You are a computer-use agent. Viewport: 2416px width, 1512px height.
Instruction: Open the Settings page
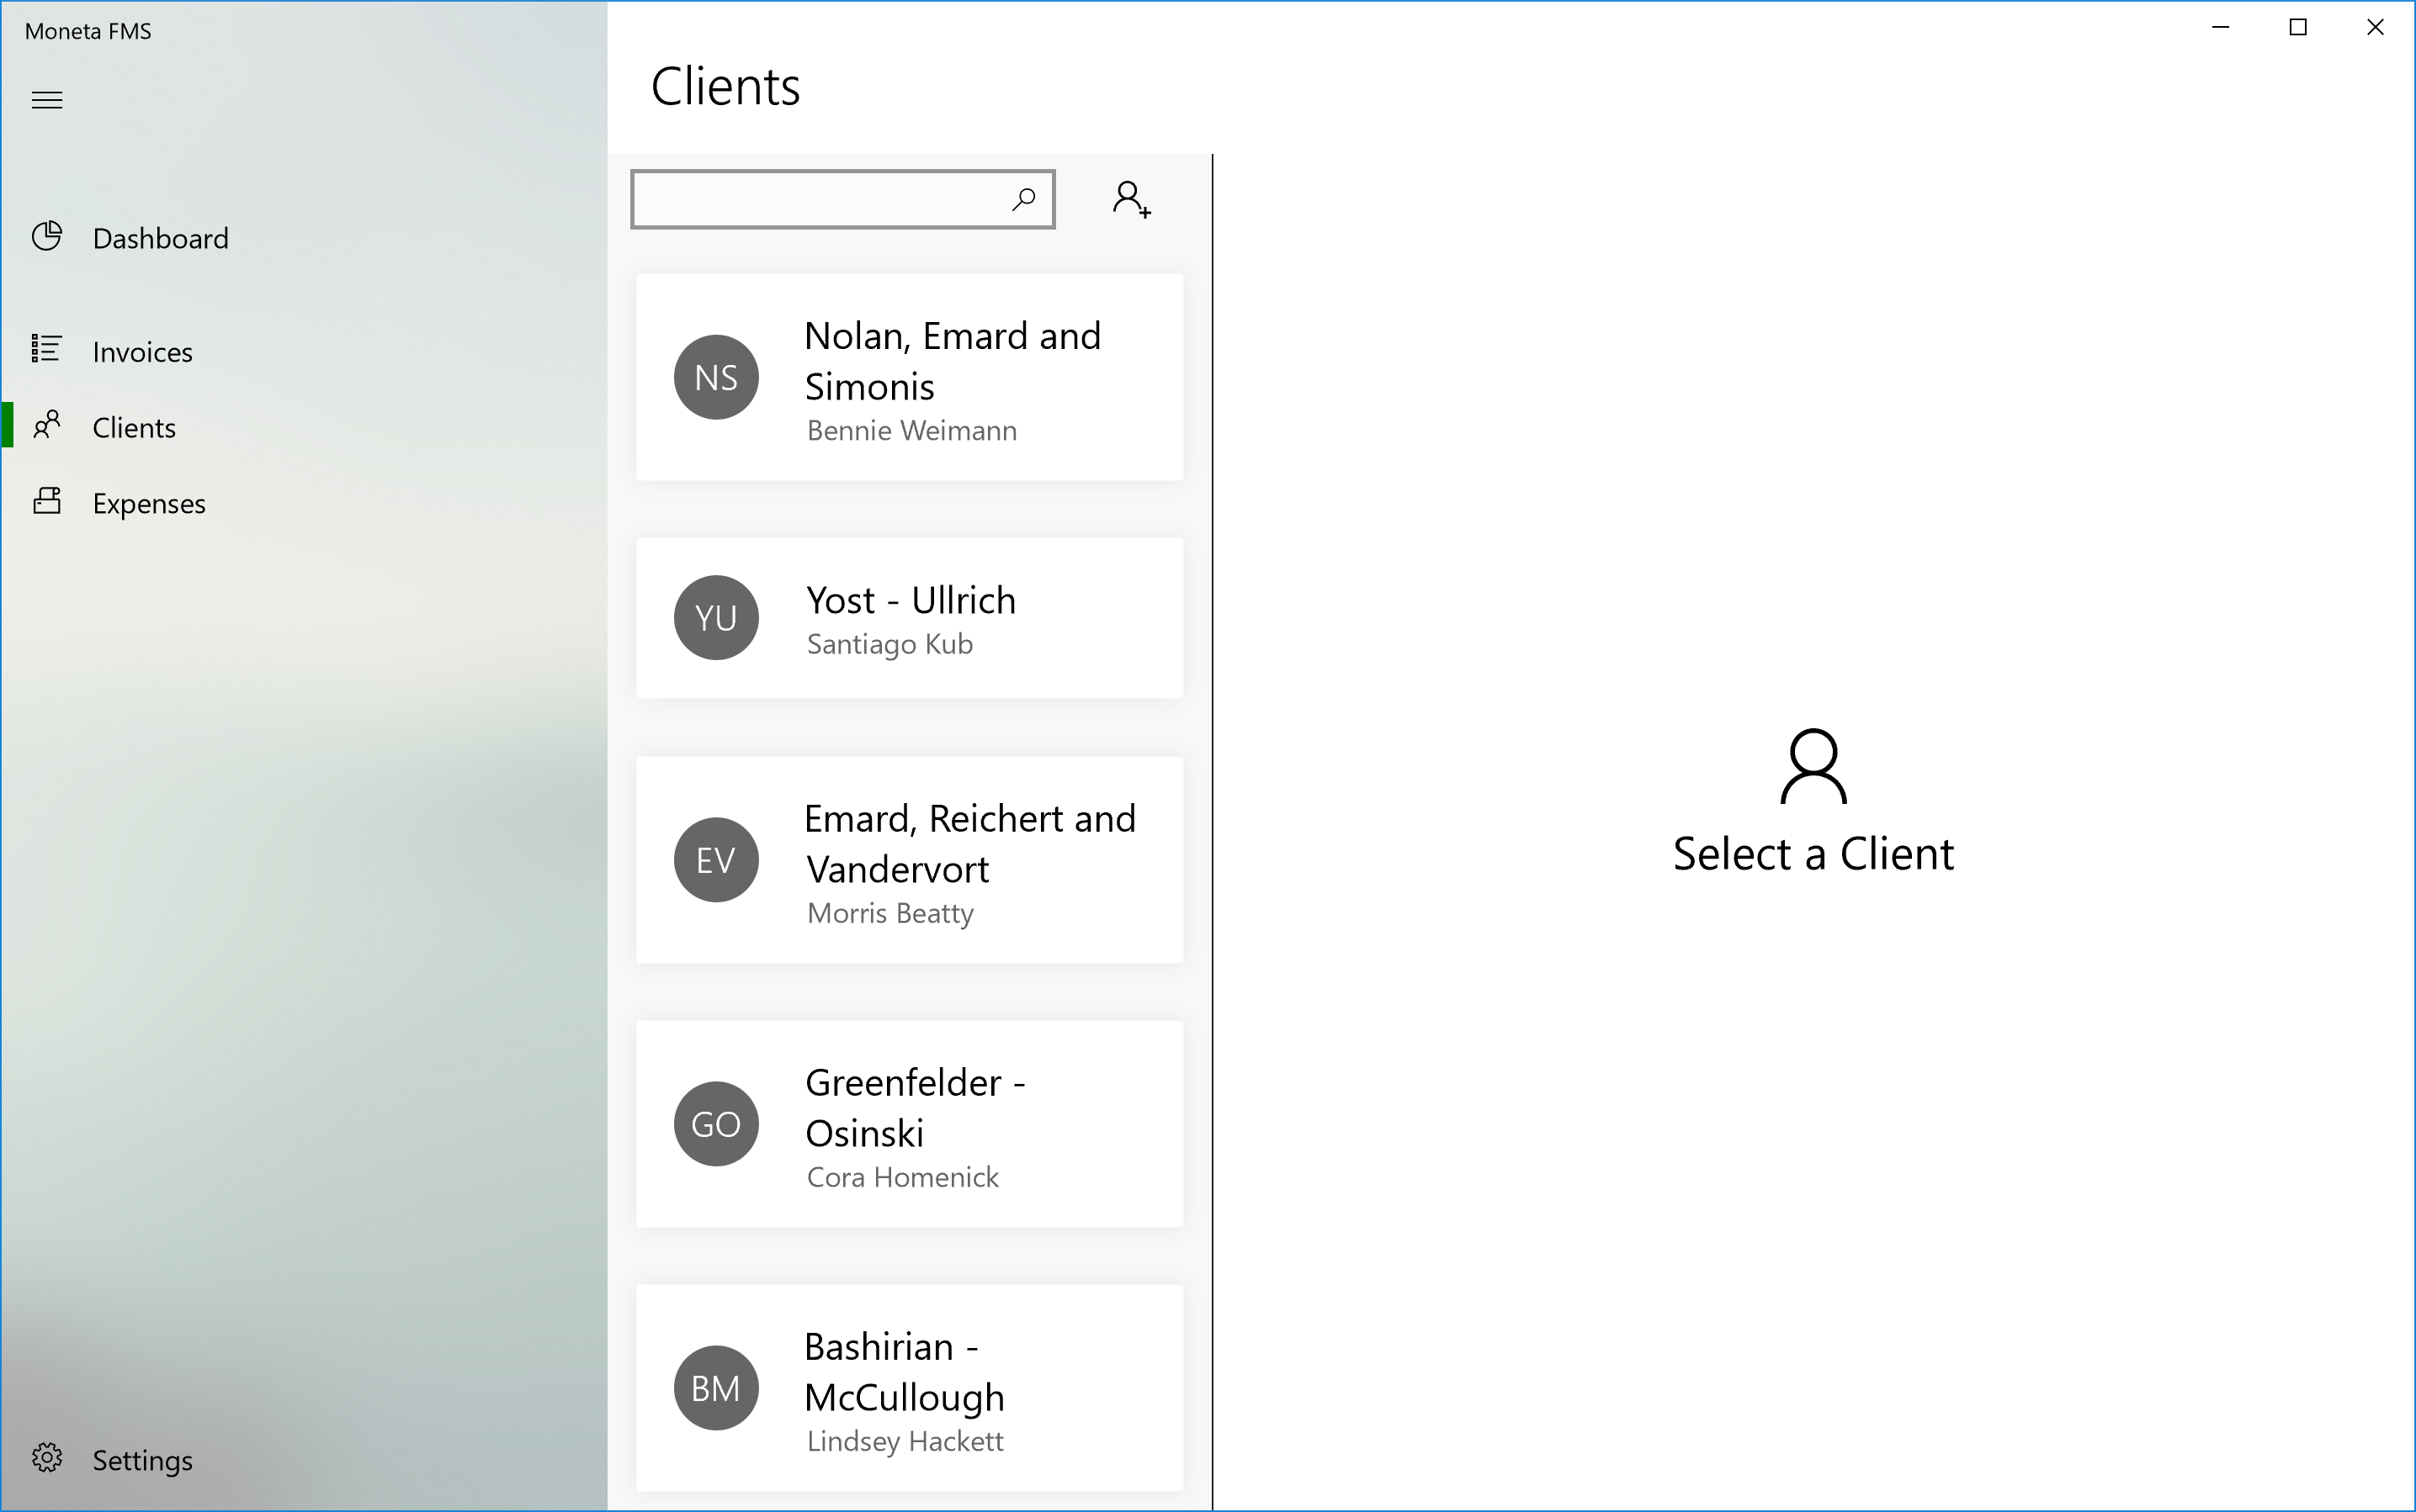click(x=142, y=1460)
